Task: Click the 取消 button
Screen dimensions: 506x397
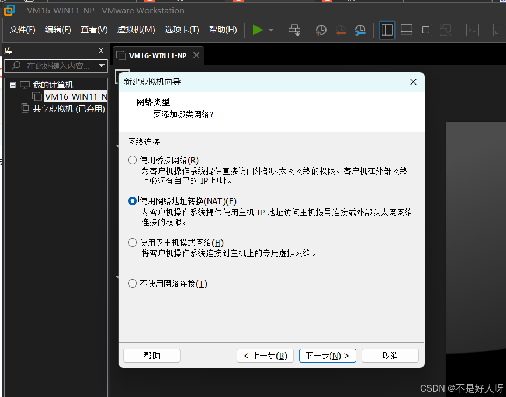Action: point(390,356)
